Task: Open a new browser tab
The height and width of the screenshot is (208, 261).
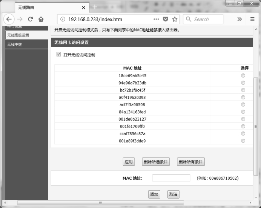Action: (95, 7)
